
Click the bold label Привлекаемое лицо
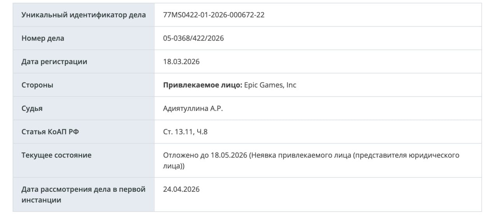(203, 85)
